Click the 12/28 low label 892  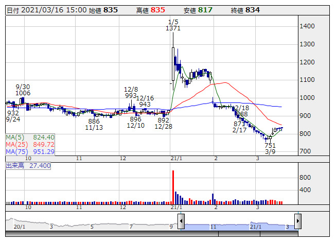click(x=163, y=120)
